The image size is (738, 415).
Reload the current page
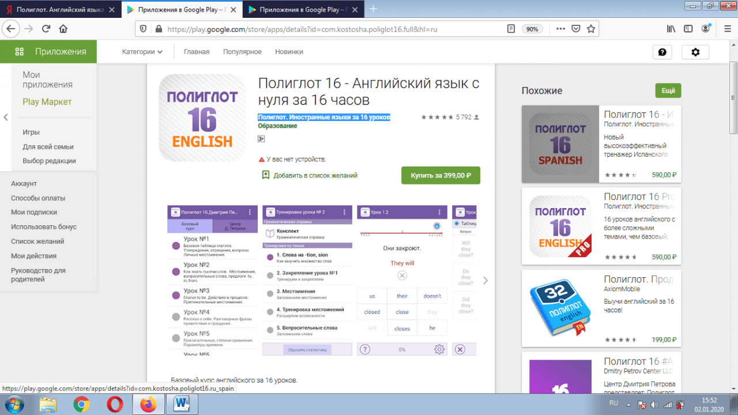click(46, 29)
